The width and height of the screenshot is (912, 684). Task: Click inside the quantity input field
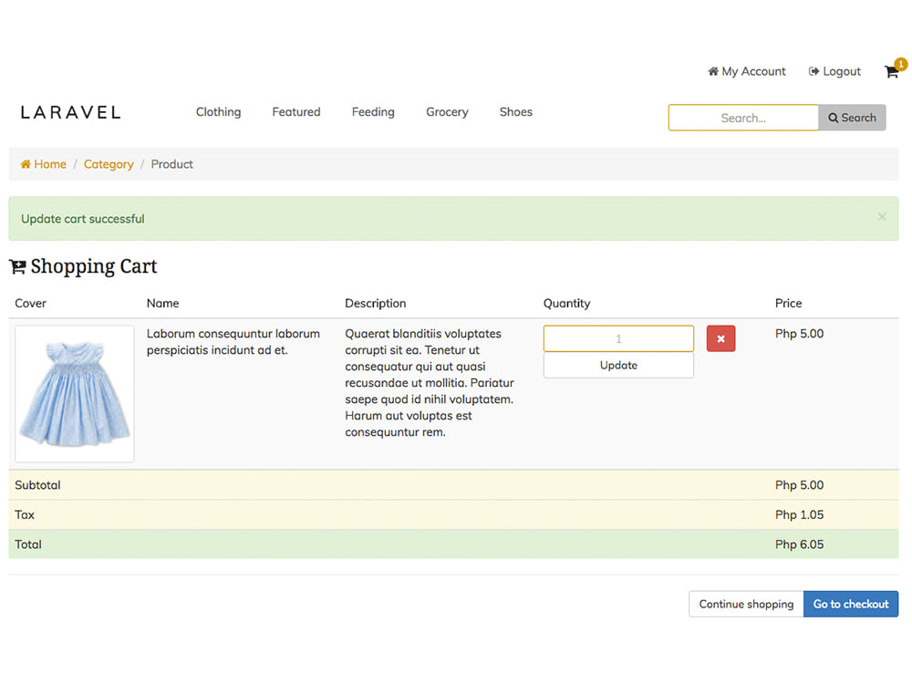tap(618, 338)
